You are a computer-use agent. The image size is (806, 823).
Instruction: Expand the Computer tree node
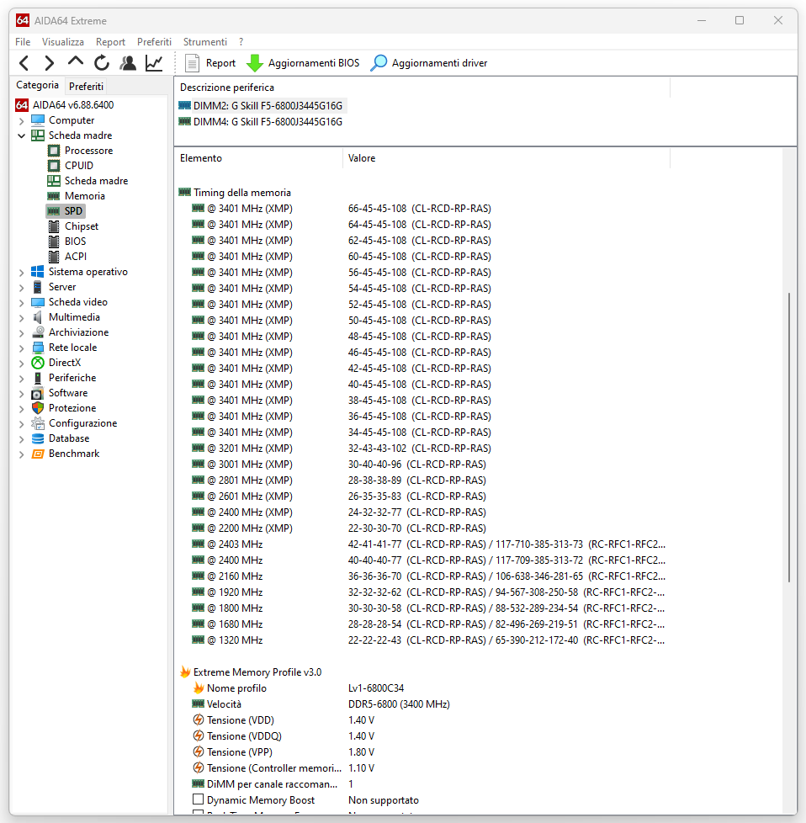pos(22,121)
